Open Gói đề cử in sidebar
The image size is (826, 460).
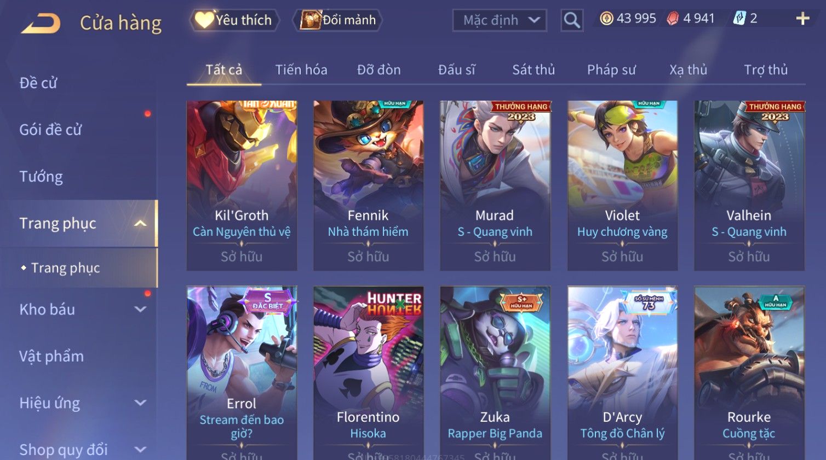point(50,130)
